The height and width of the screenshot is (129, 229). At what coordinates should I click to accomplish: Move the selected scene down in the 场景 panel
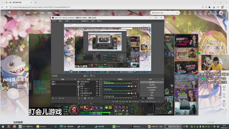pos(63,98)
